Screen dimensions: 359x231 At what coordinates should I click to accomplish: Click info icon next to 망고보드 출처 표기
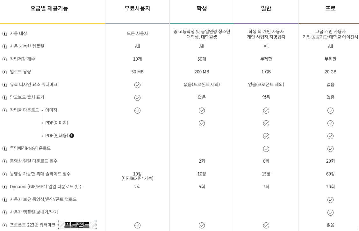(4, 98)
